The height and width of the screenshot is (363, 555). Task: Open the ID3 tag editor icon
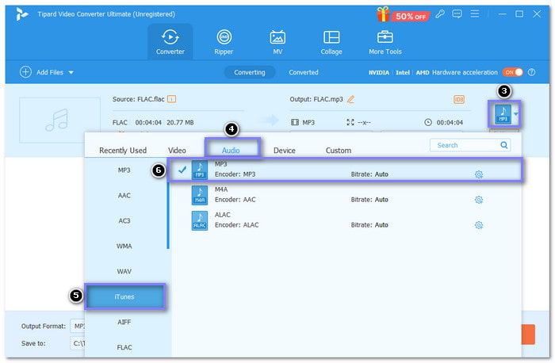[x=459, y=99]
